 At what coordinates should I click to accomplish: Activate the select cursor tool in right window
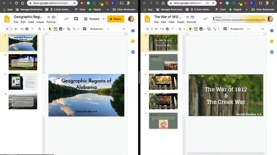190,29
